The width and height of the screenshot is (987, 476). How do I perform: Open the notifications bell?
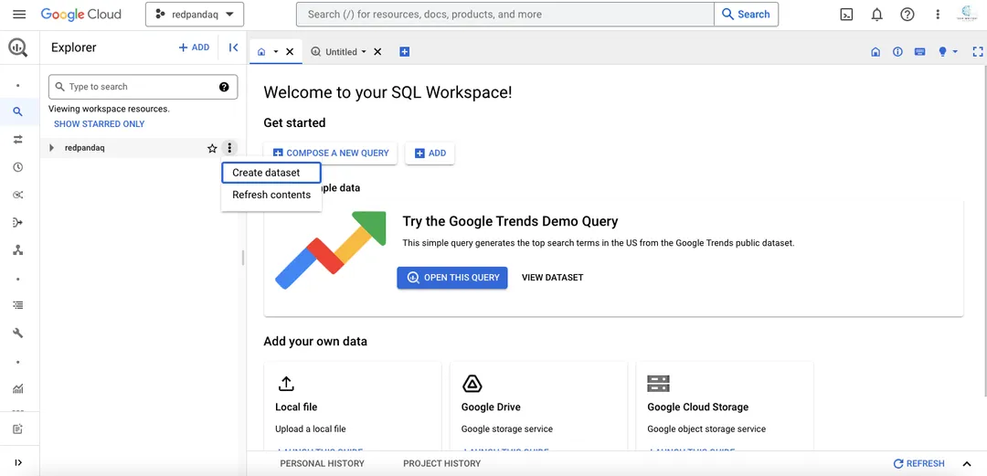point(876,15)
